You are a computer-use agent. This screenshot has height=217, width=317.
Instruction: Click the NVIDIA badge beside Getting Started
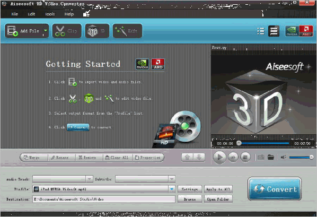point(142,64)
